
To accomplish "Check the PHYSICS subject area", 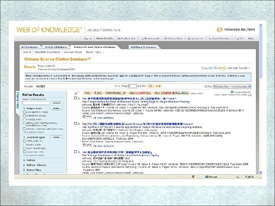I will (24, 119).
